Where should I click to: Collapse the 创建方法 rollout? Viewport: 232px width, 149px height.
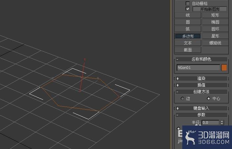[202, 92]
